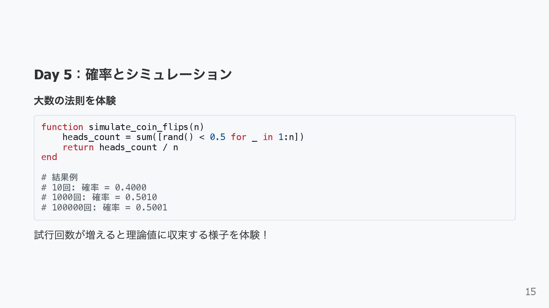Click the "heads_count / n" return expression
This screenshot has width=549, height=308.
[x=139, y=147]
